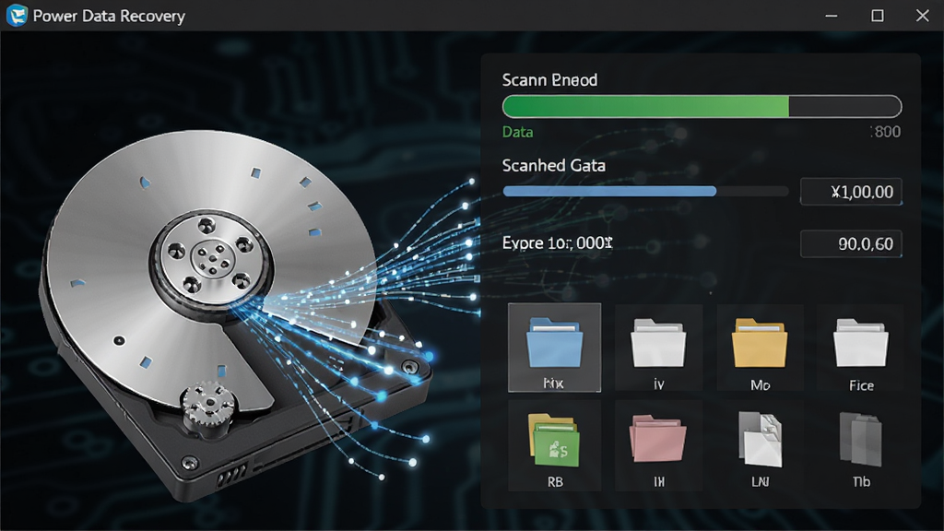Click the green Data label

pyautogui.click(x=518, y=132)
